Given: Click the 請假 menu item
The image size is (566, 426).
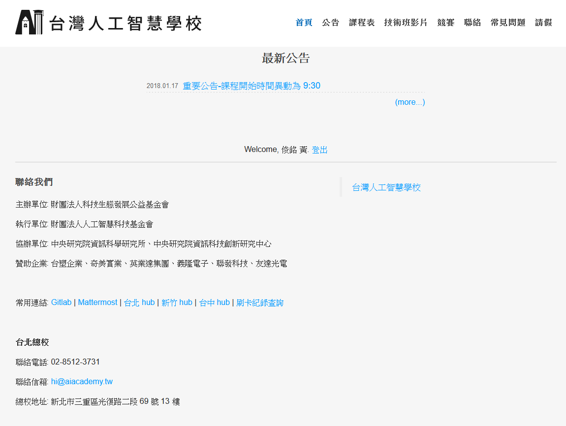Looking at the screenshot, I should (x=543, y=23).
